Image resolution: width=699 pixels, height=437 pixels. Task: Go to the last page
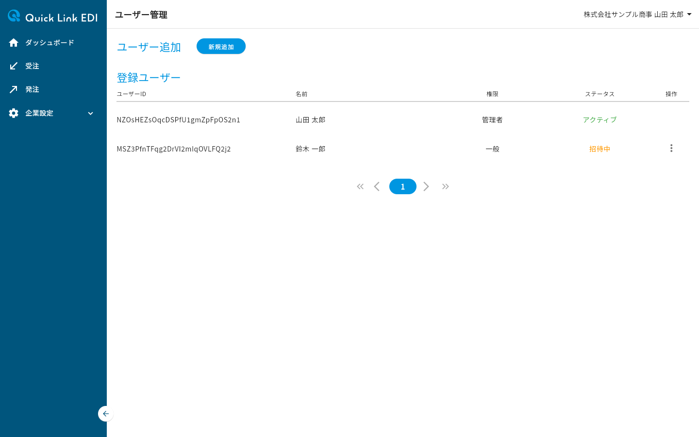click(x=445, y=186)
